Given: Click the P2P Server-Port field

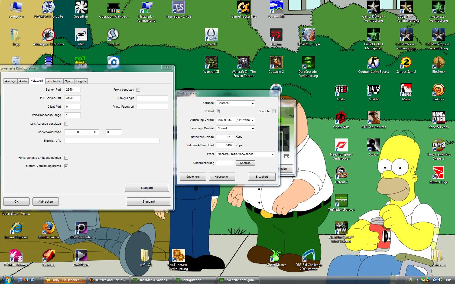Looking at the screenshot, I should click(72, 98).
